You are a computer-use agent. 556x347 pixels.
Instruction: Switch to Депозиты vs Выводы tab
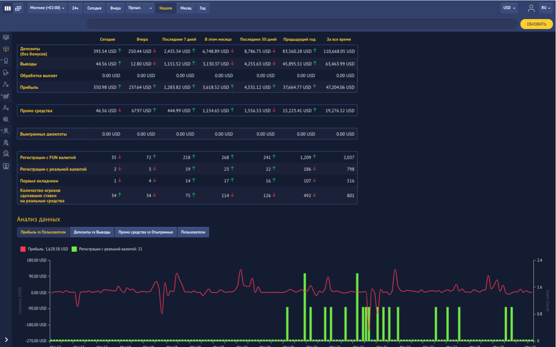coord(92,232)
